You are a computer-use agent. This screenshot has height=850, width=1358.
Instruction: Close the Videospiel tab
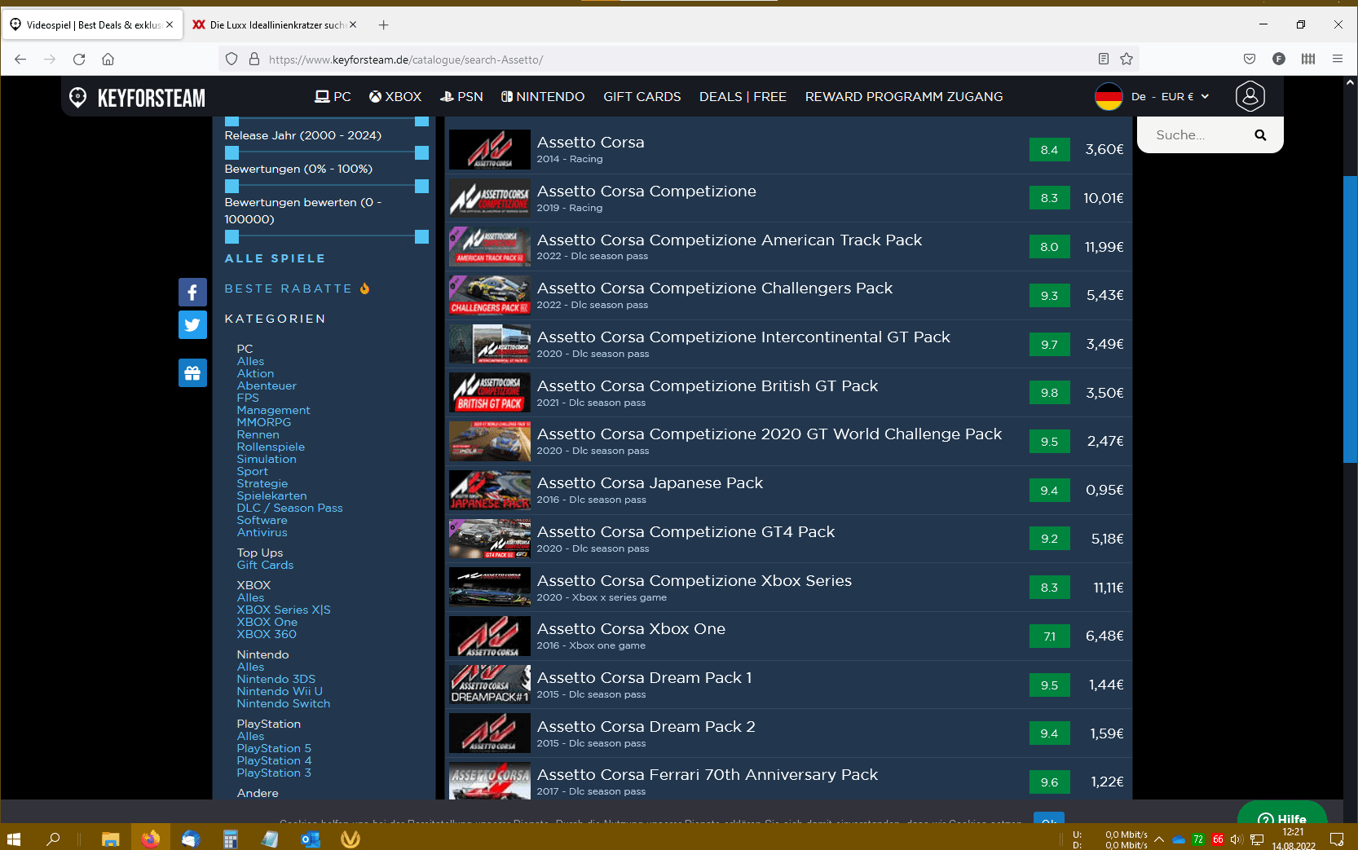point(170,24)
